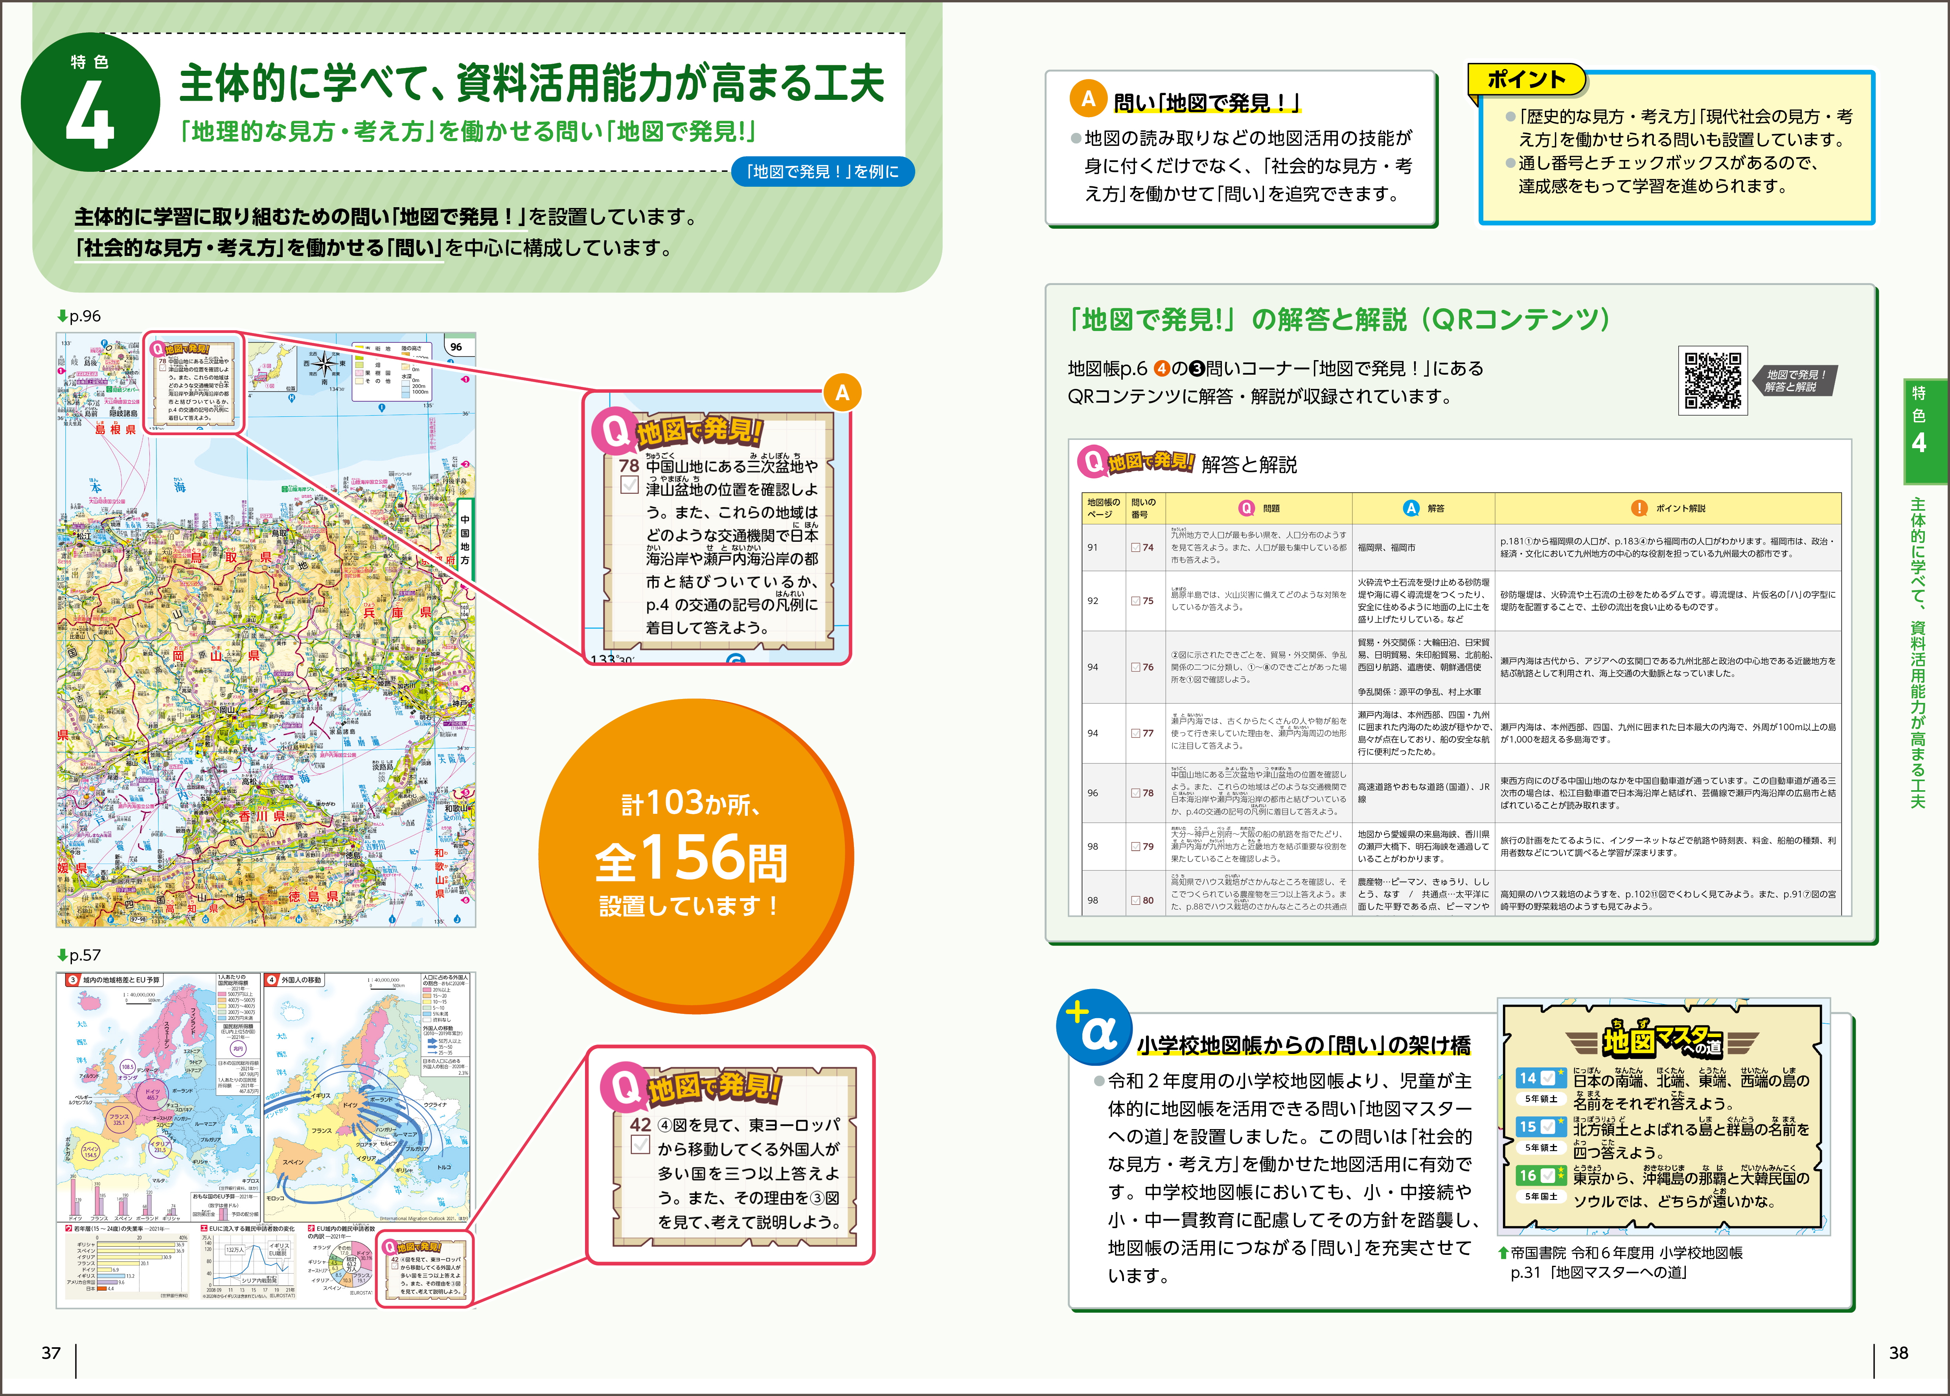Select the yellow ポイント label tab
Viewport: 1950px width, 1396px height.
click(x=1527, y=80)
